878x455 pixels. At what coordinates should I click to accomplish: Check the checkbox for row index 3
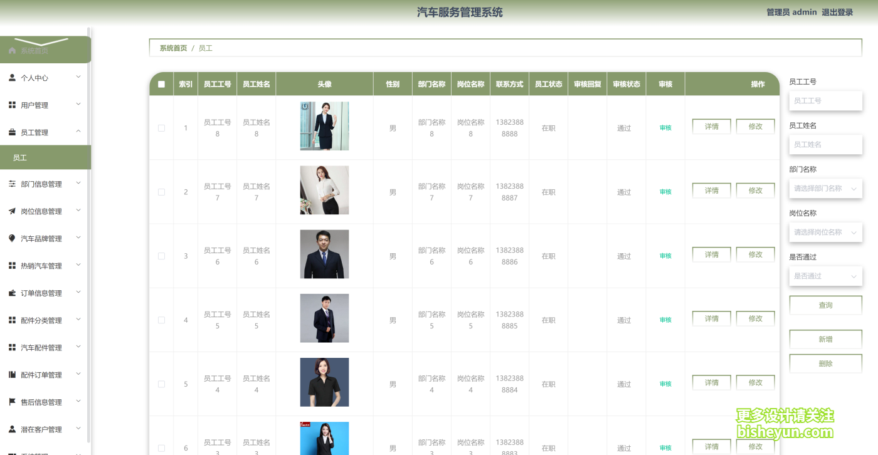point(161,256)
